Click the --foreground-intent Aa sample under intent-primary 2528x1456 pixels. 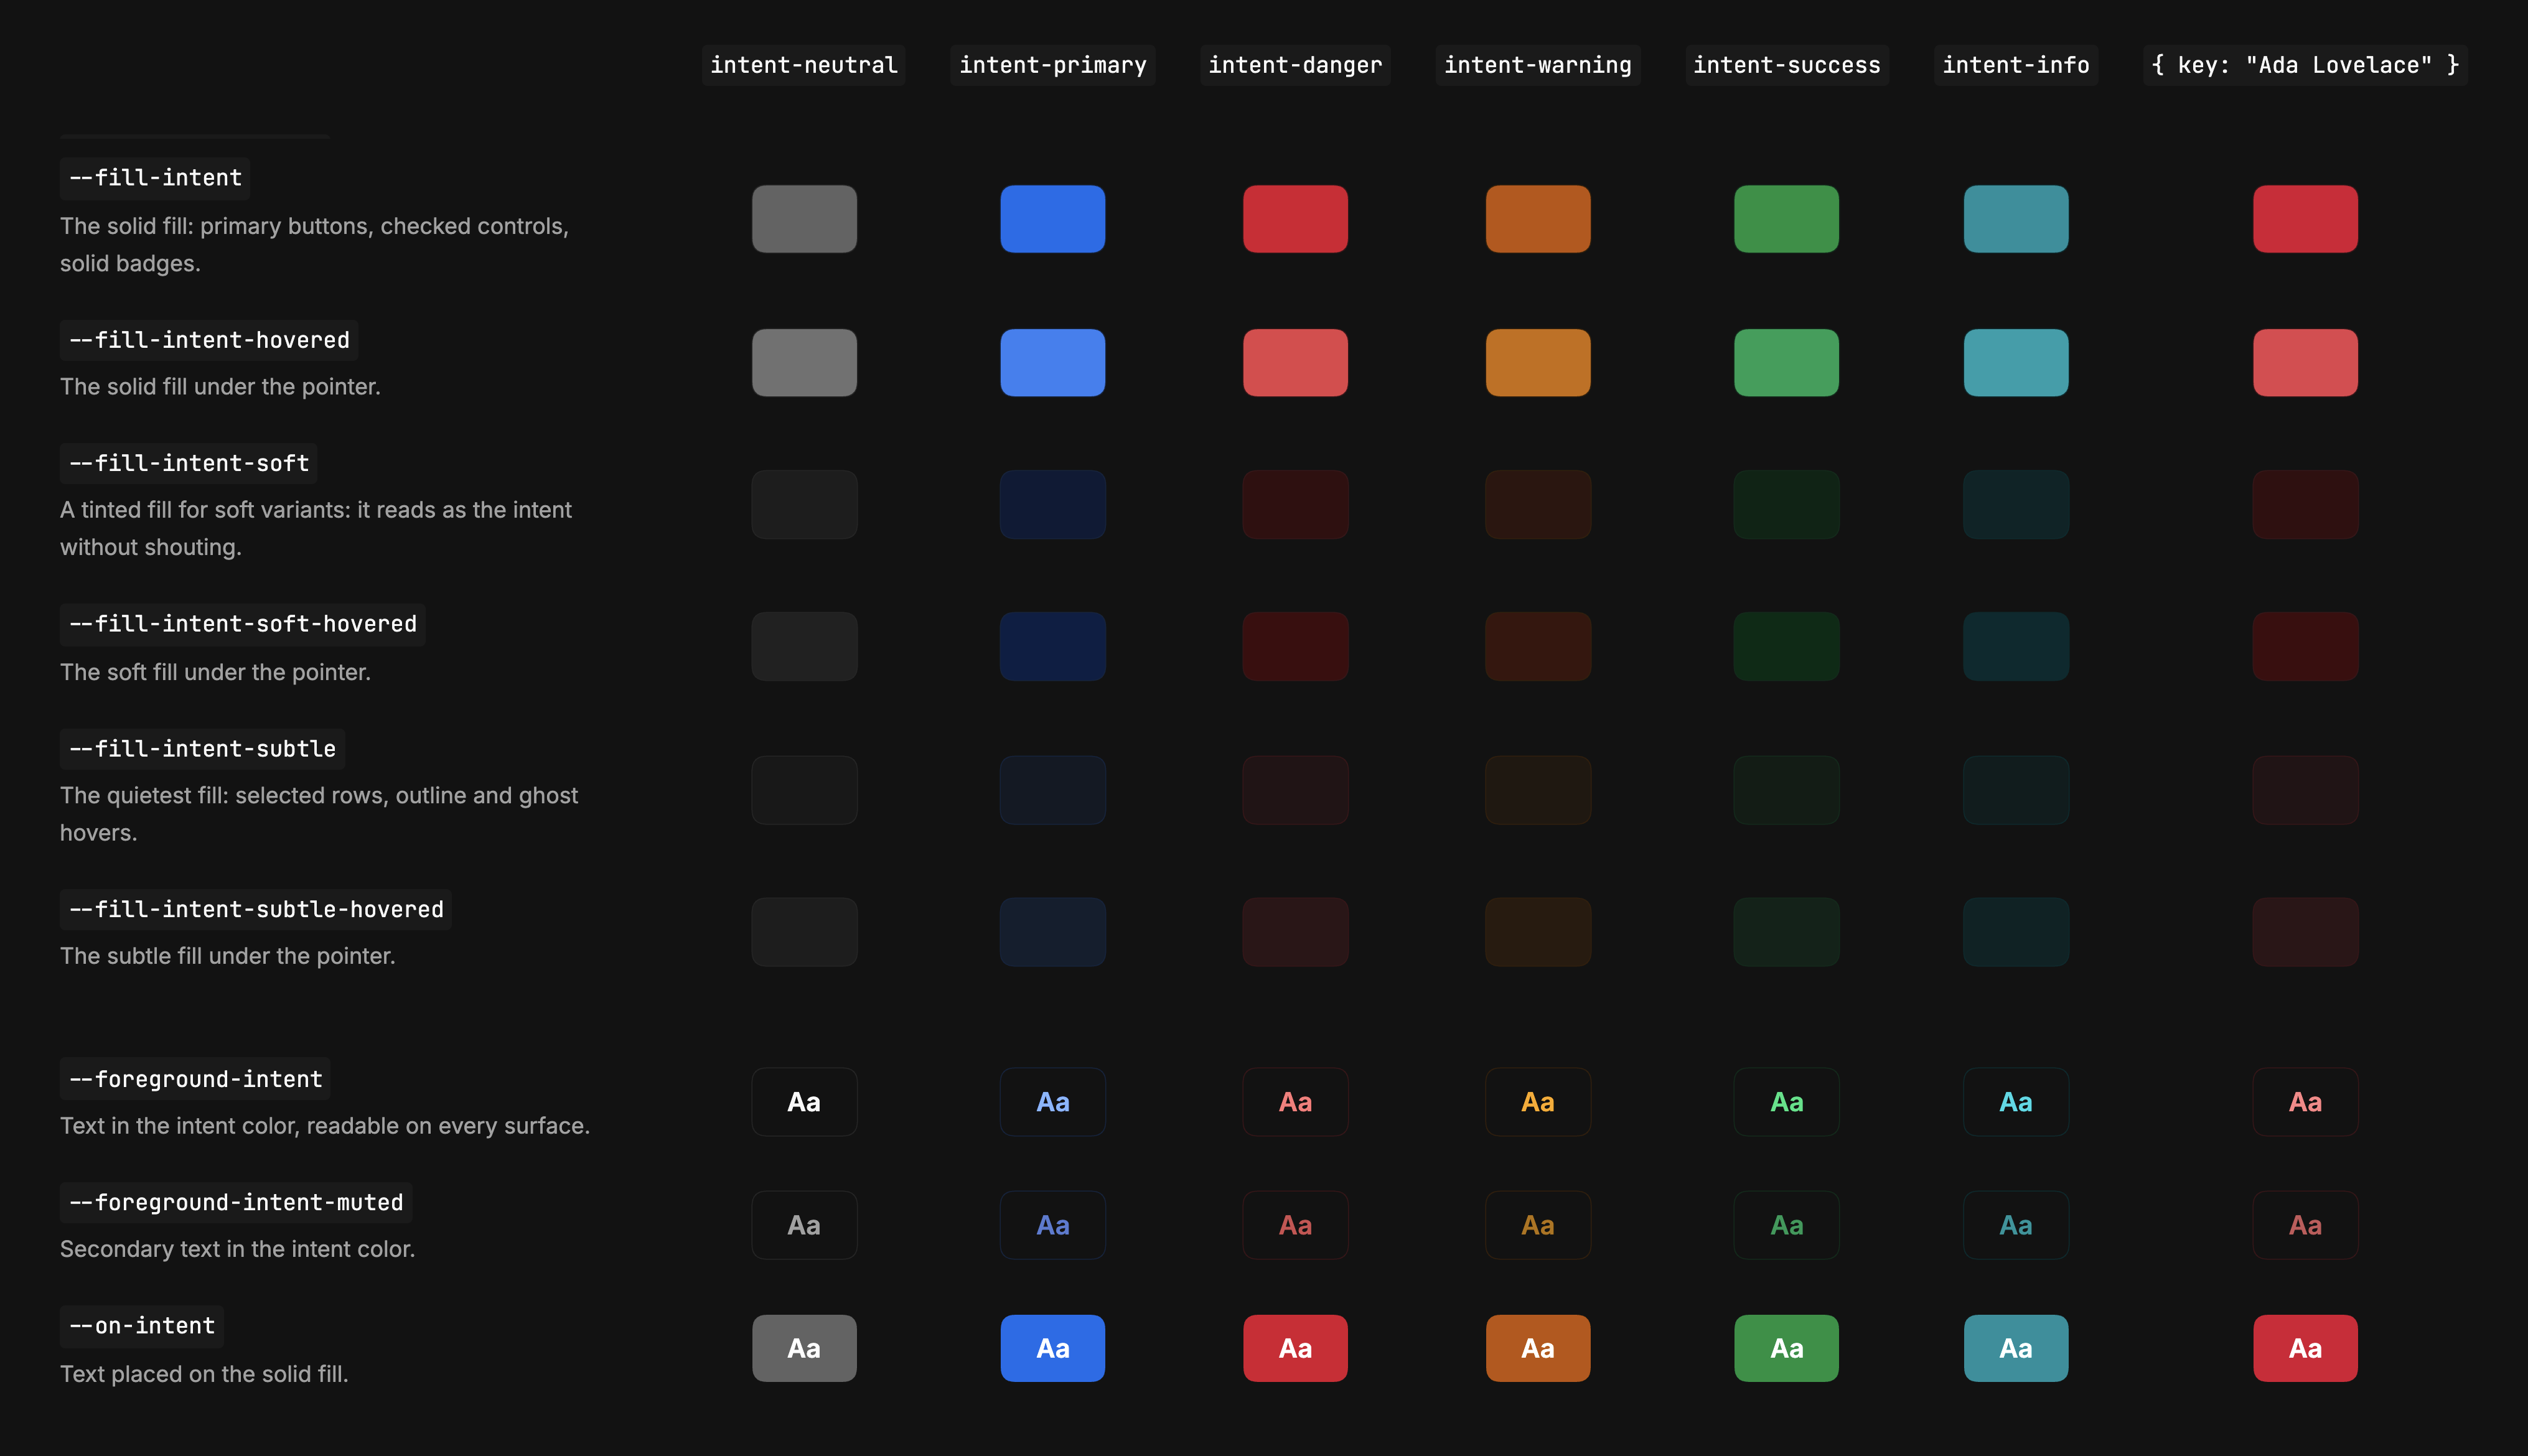click(1053, 1102)
